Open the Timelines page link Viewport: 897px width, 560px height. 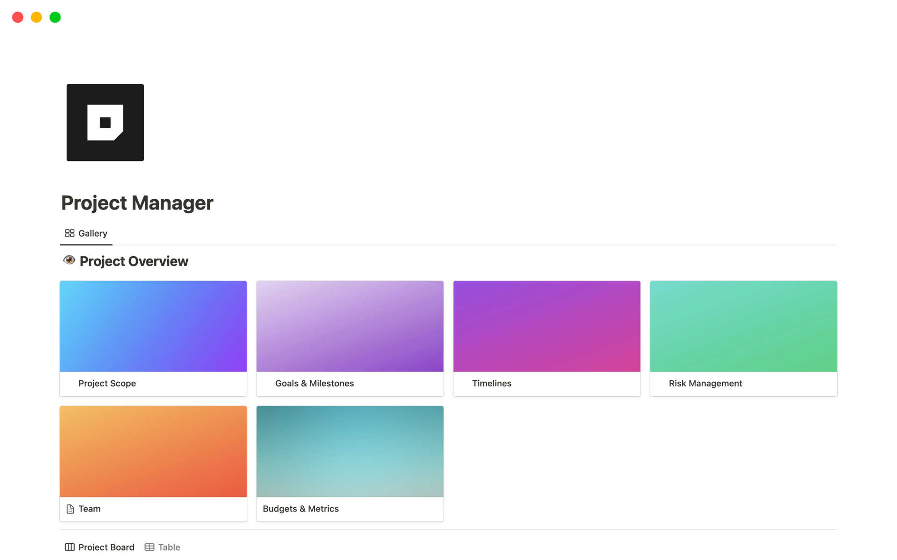coord(491,383)
